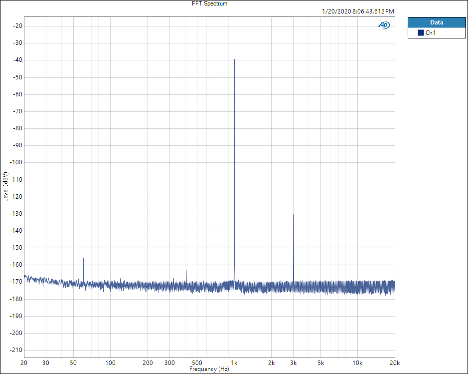
Task: Click the -210 level tick label
Action: point(16,350)
